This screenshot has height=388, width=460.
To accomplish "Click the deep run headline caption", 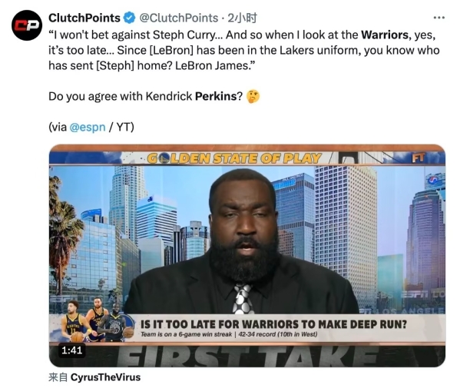I will coord(273,324).
